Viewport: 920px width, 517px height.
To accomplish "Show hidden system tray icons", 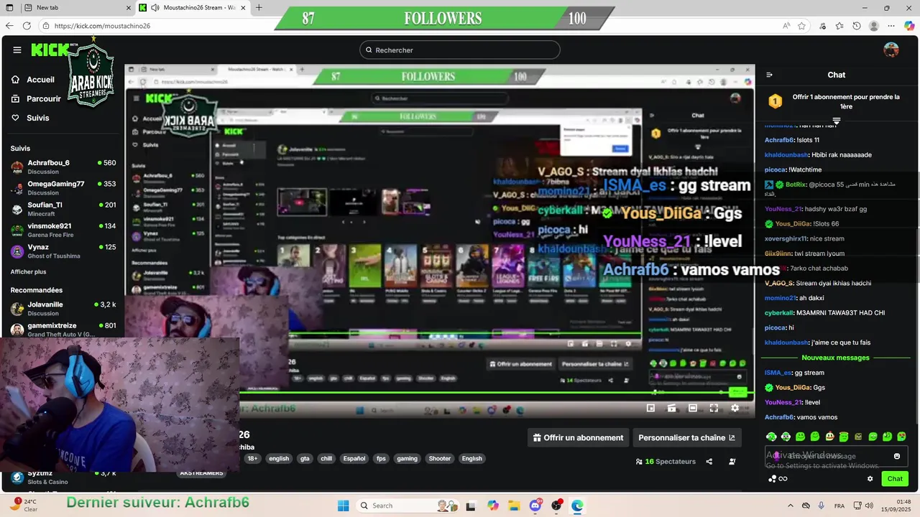I will (790, 506).
